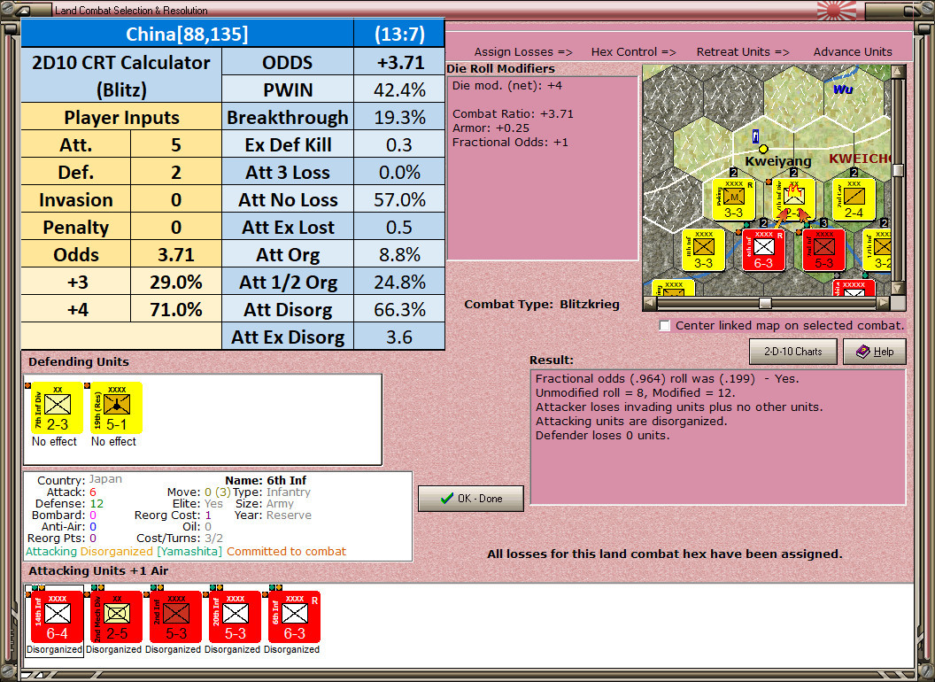Click the Att. input value 5
Image resolution: width=935 pixels, height=682 pixels.
coord(176,145)
